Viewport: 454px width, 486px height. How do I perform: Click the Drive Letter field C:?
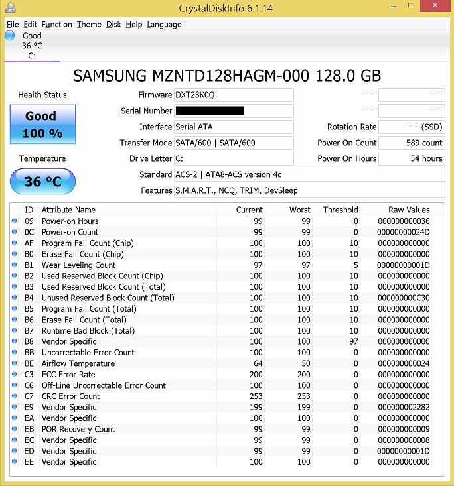click(234, 158)
